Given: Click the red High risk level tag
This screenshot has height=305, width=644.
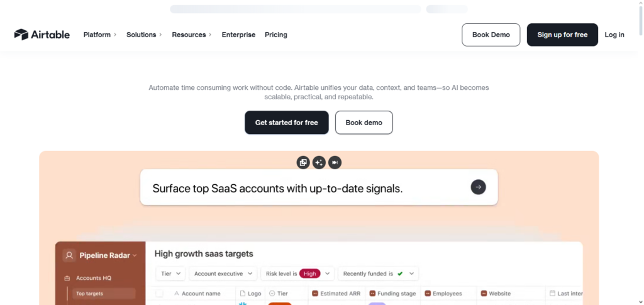Looking at the screenshot, I should point(309,274).
